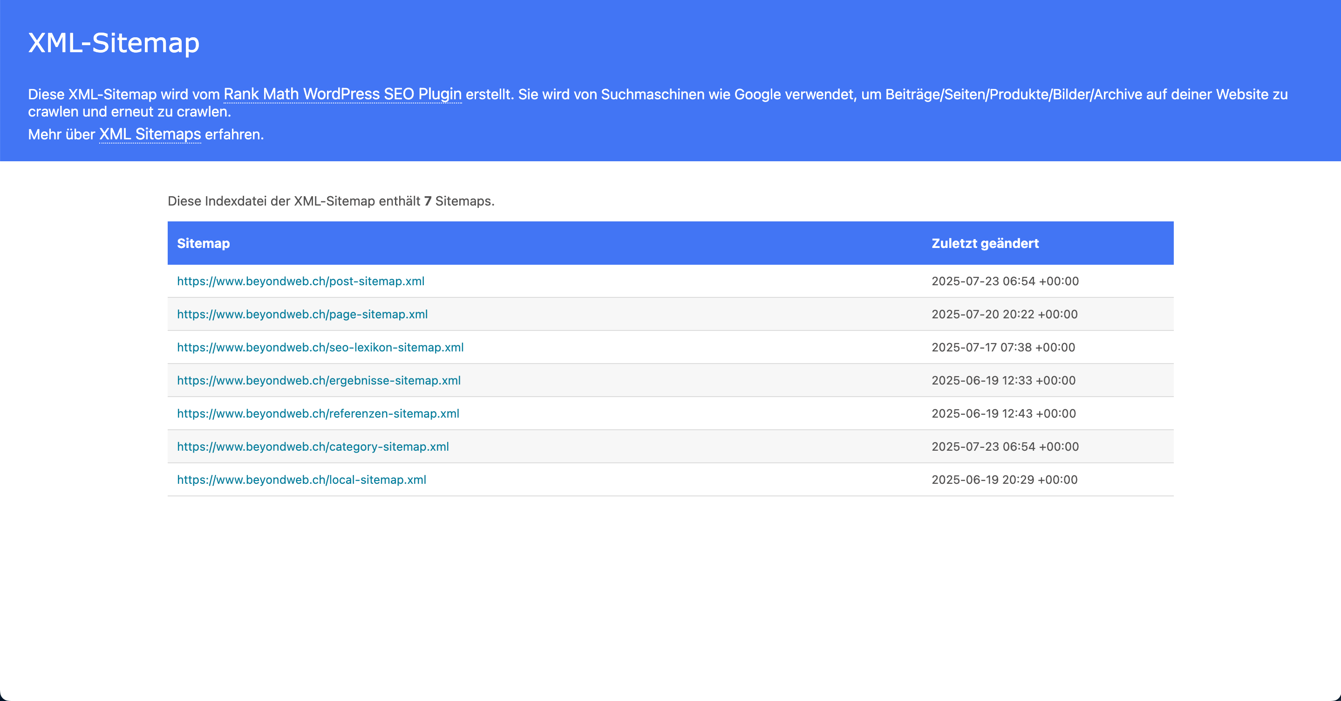The width and height of the screenshot is (1341, 701).
Task: Select the date 2025-06-19 12:43 +00:00
Action: coord(1004,413)
